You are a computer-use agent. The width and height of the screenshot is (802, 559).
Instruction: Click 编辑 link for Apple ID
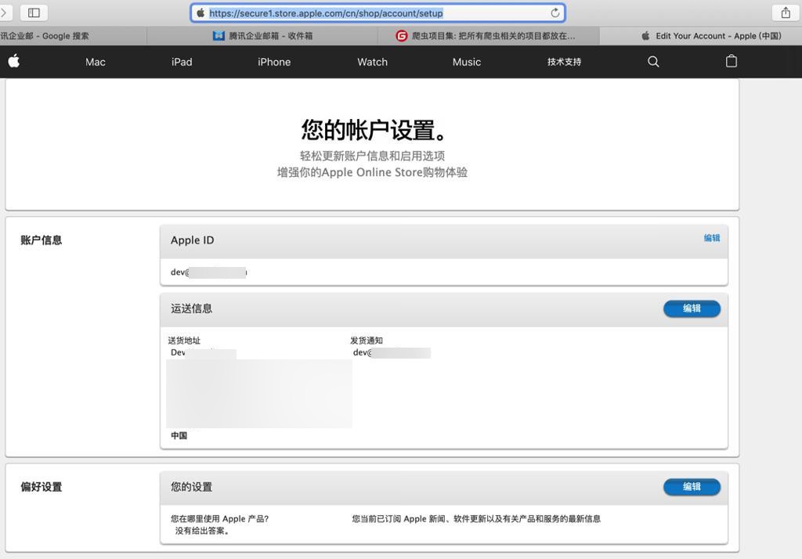[711, 238]
